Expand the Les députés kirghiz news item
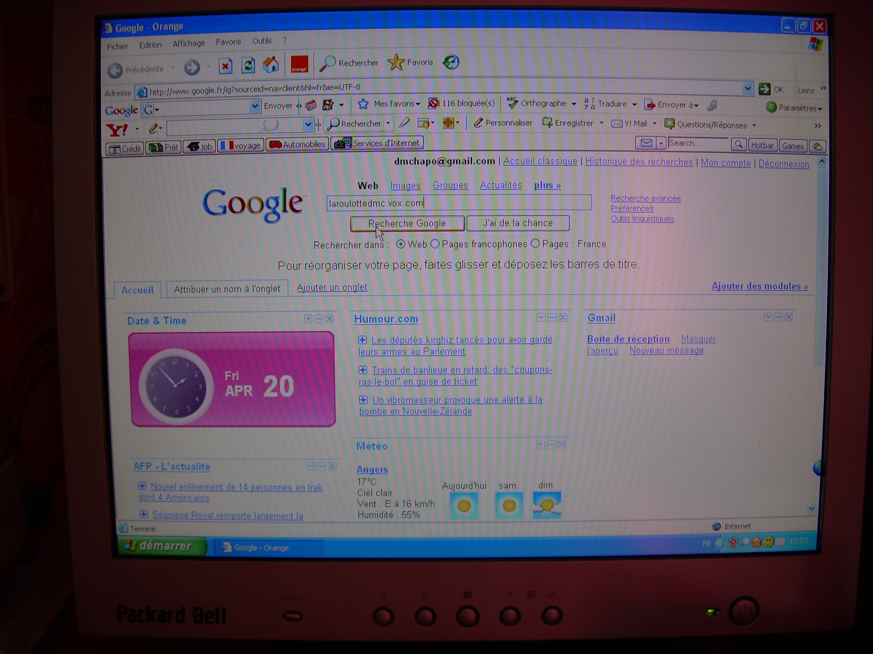 362,340
